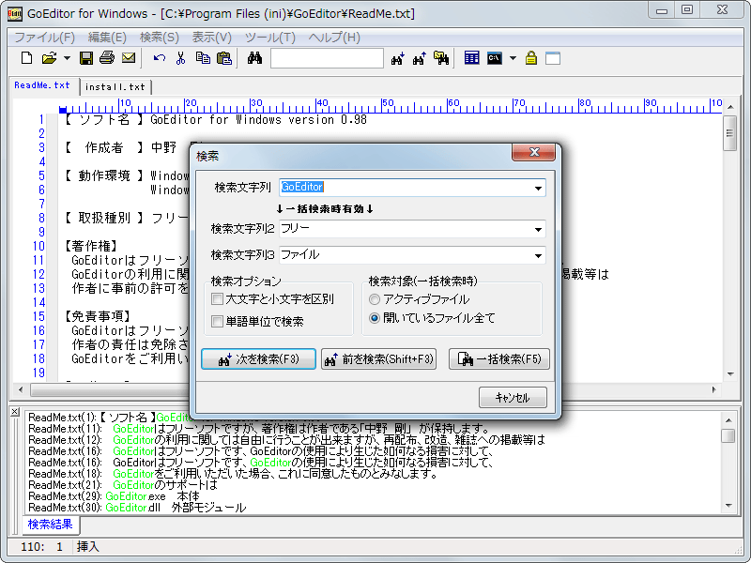751x563 pixels.
Task: Enable 単語単位で検索 checkbox
Action: point(217,321)
